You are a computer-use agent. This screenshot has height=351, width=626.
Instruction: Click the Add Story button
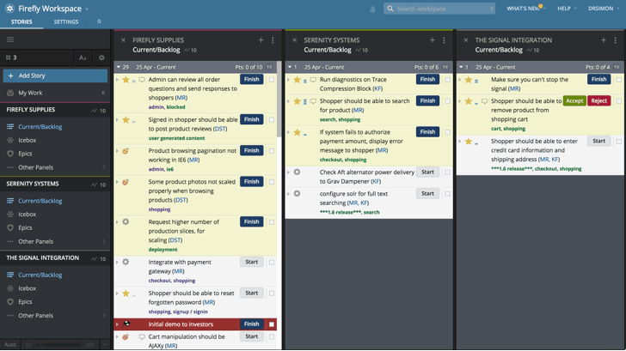(55, 76)
